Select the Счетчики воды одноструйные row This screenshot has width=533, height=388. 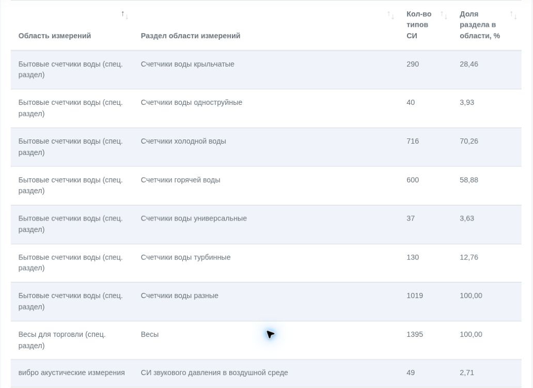click(x=266, y=108)
